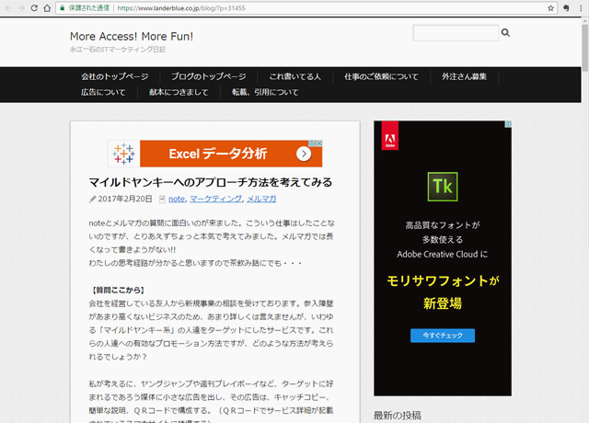589x423 pixels.
Task: Click the search magnifier icon
Action: click(x=505, y=33)
